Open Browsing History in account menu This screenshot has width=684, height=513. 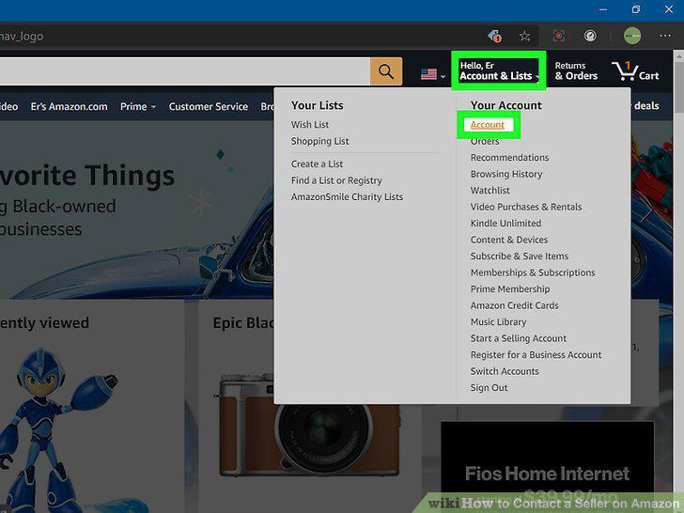[x=506, y=174]
